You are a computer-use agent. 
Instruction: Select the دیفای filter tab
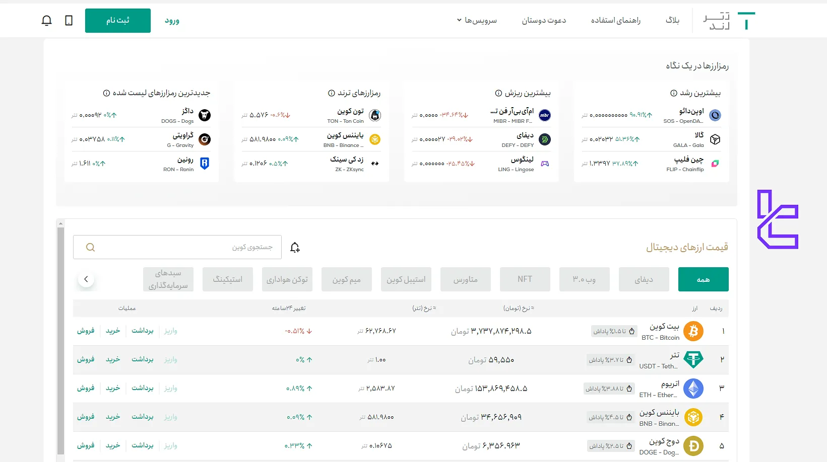click(x=644, y=279)
